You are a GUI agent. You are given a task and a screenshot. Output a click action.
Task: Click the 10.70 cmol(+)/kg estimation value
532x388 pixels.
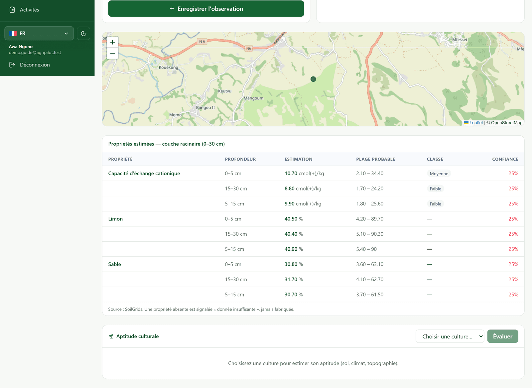pos(304,174)
